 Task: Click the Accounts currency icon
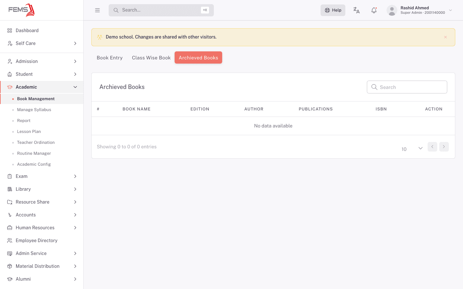click(10, 215)
